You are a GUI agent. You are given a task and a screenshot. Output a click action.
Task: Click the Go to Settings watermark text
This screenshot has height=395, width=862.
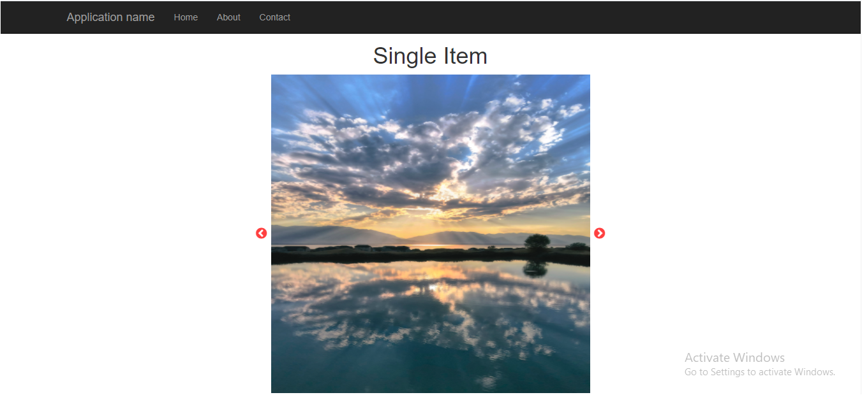[x=760, y=372]
